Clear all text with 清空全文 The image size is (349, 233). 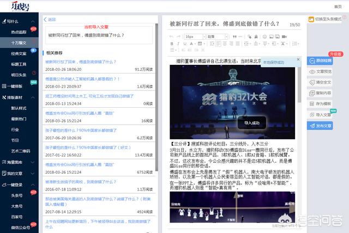320,82
